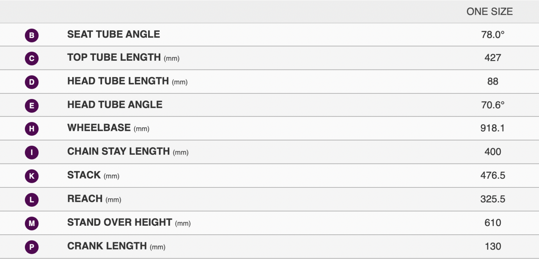The width and height of the screenshot is (539, 259).
Task: Click the K stack marker icon
Action: [32, 176]
